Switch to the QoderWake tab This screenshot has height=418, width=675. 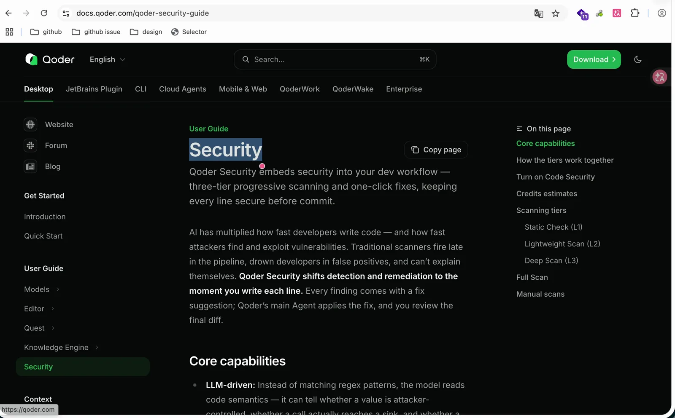[353, 89]
